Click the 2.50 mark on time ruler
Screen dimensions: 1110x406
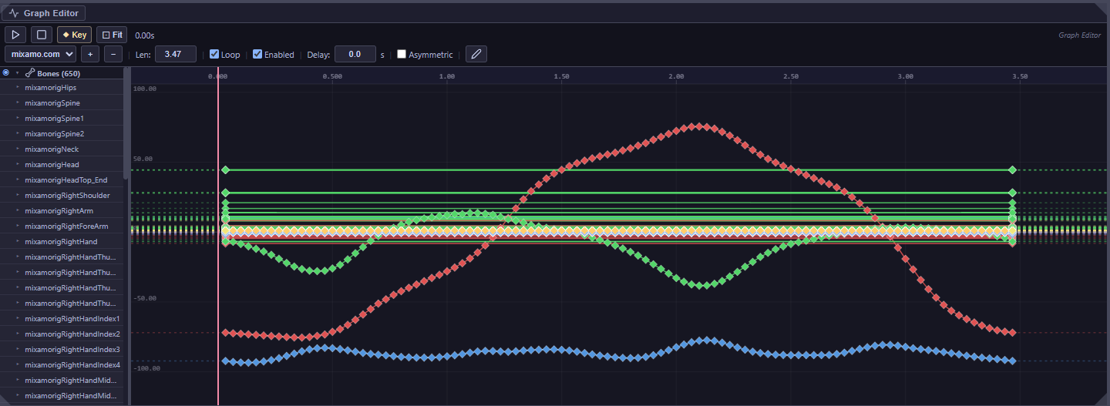click(791, 76)
